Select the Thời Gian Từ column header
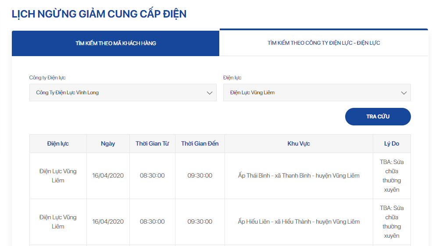The width and height of the screenshot is (432, 246). pos(152,144)
